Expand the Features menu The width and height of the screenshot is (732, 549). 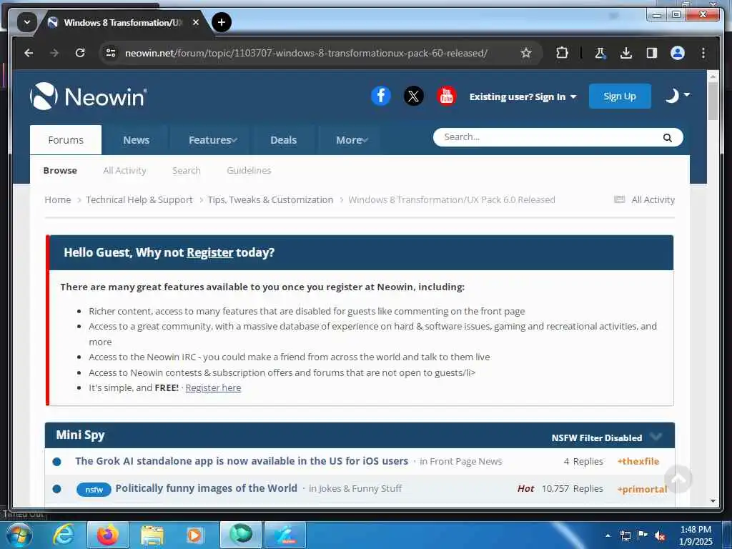pyautogui.click(x=212, y=140)
